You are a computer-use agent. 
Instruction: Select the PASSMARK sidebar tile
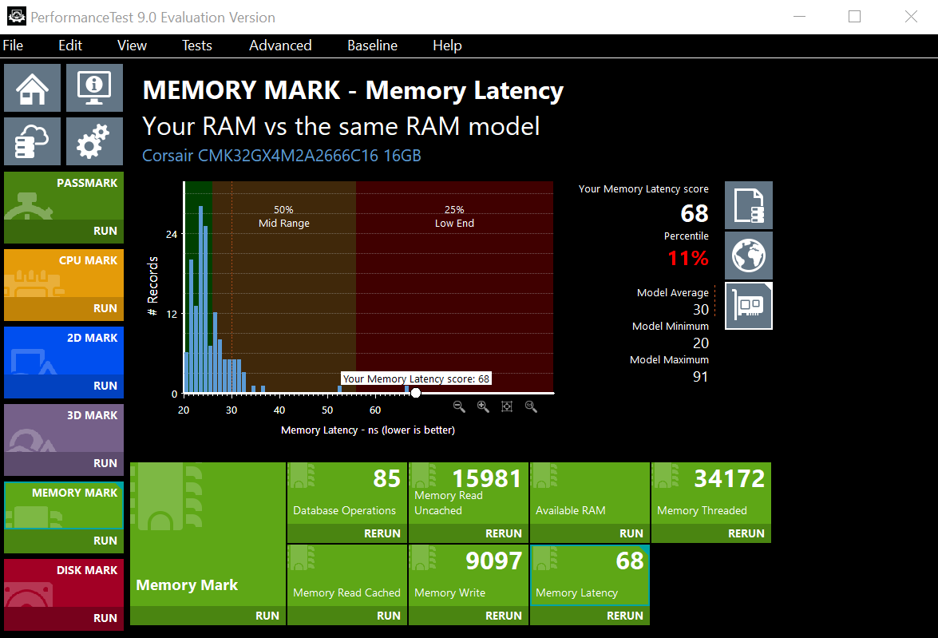[x=64, y=196]
